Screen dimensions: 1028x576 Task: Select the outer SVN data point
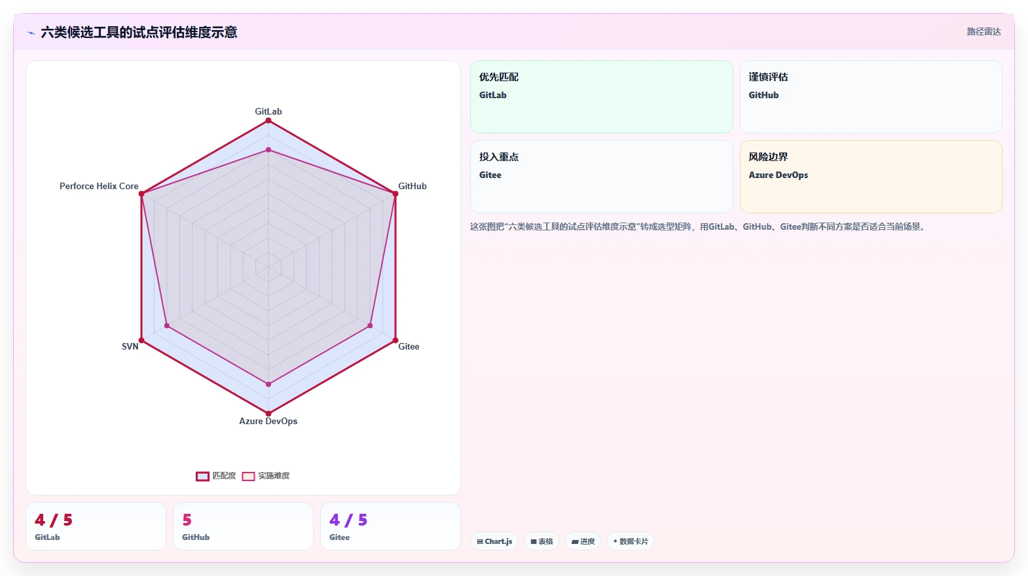pos(141,340)
